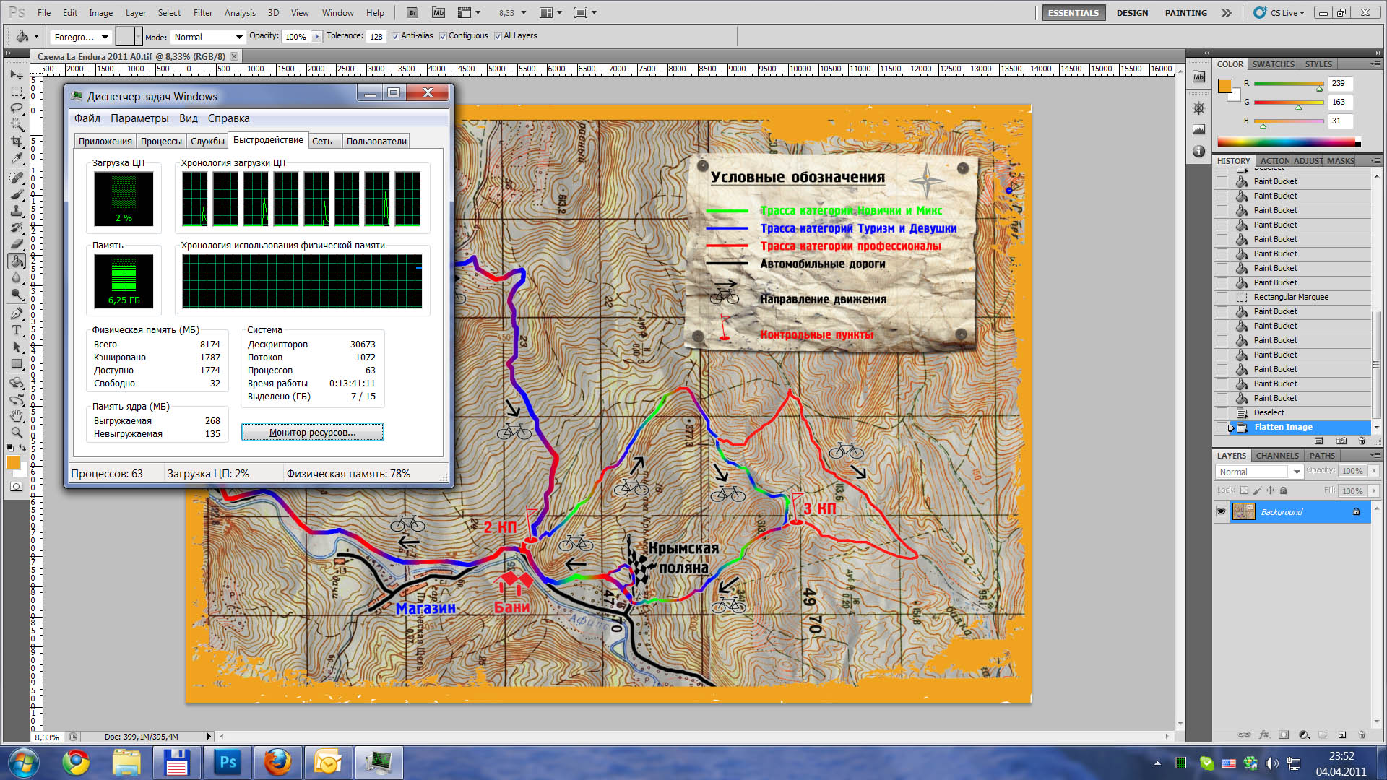Viewport: 1387px width, 780px height.
Task: Switch to the Процессы tab
Action: [161, 141]
